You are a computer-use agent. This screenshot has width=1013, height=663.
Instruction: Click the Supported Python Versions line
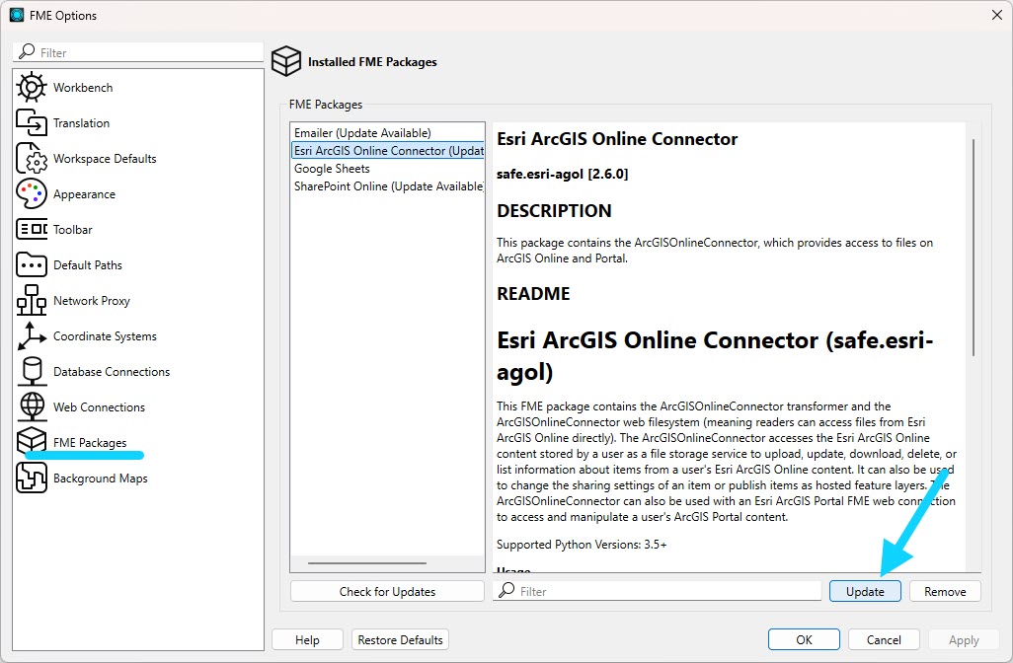[582, 545]
